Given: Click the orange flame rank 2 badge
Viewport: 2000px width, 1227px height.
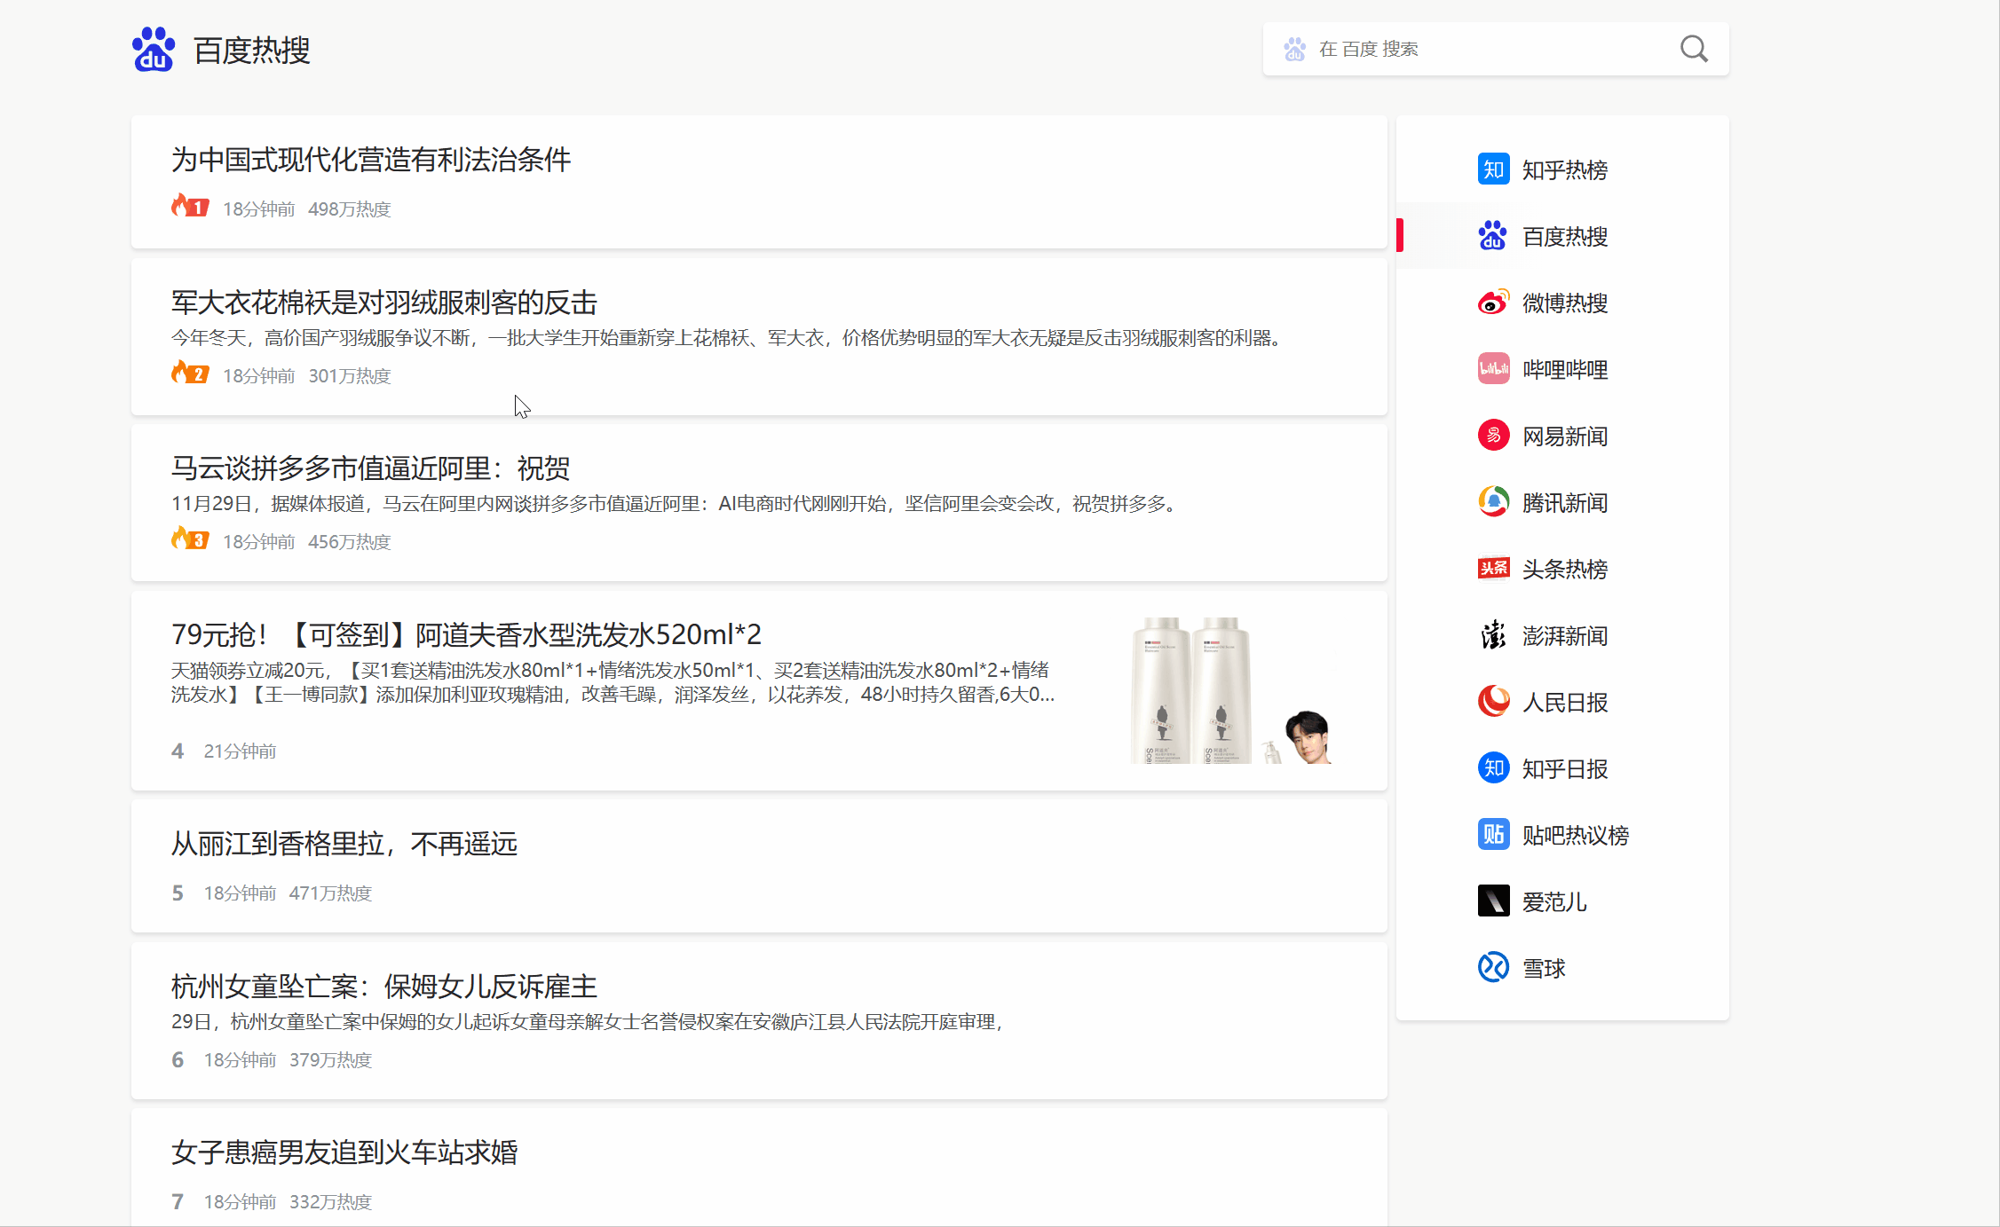Looking at the screenshot, I should coord(190,373).
